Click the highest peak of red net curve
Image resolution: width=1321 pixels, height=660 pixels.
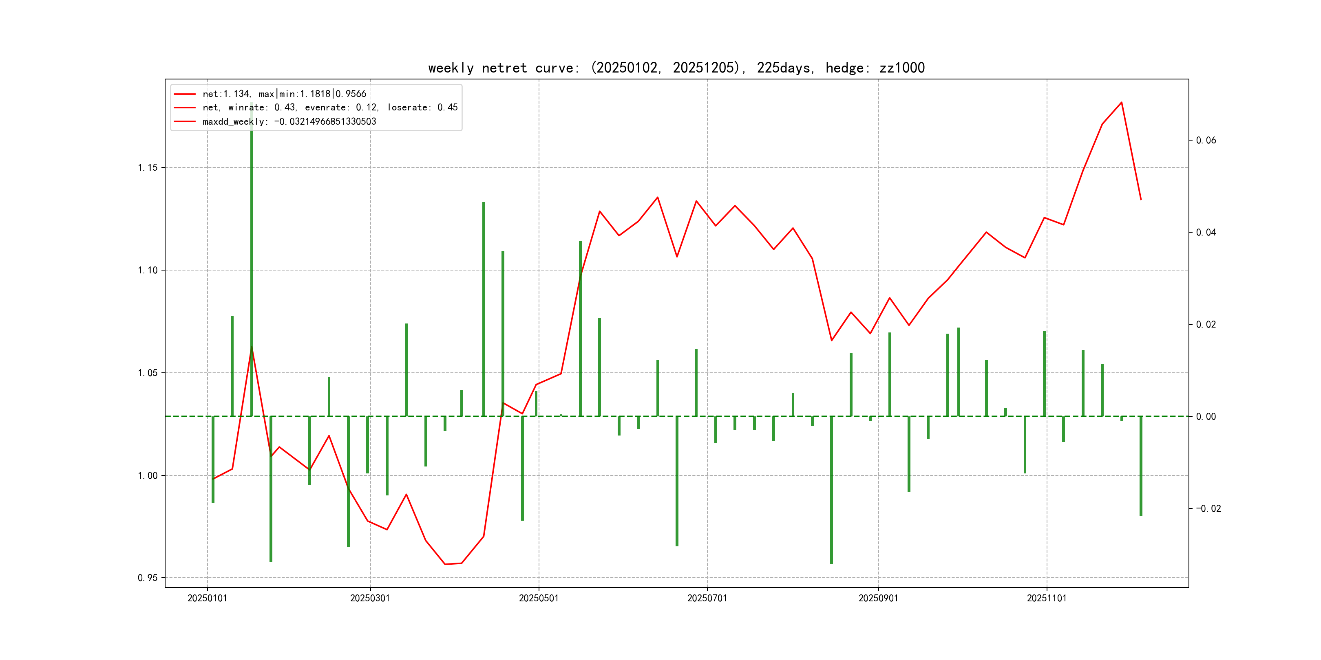tap(1122, 103)
